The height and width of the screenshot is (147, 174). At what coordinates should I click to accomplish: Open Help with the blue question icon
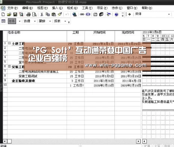click(x=116, y=15)
